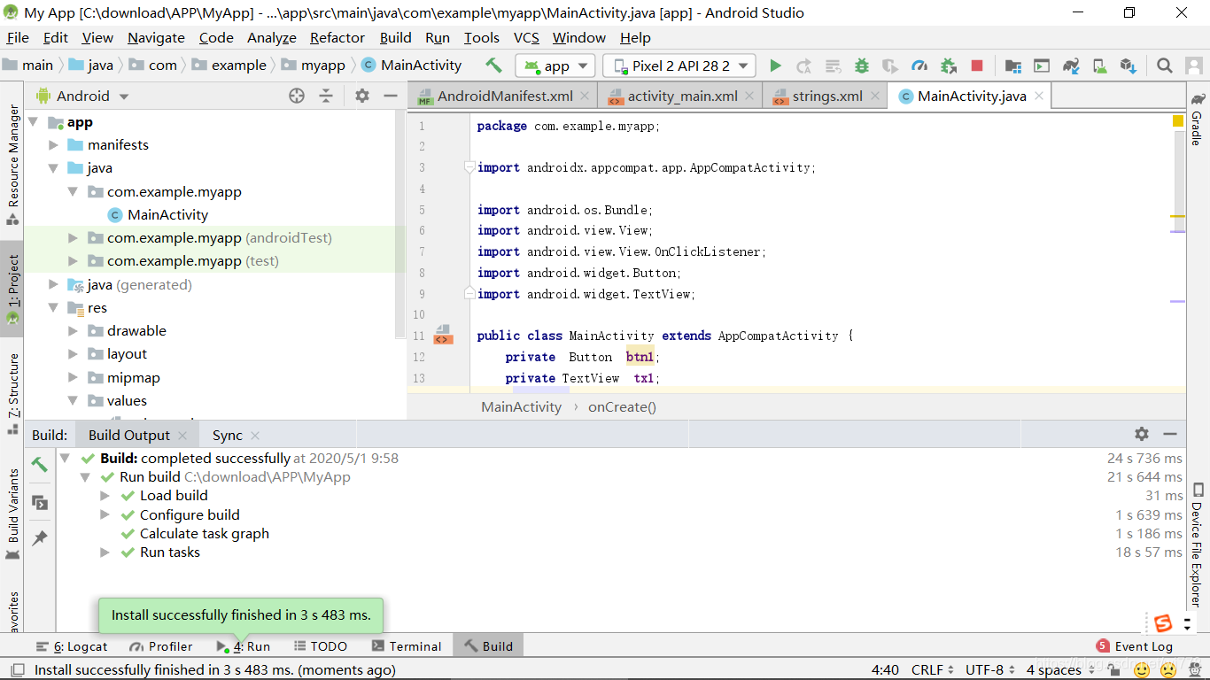Open Device File Explorer side panel
The image size is (1210, 680).
(x=1198, y=545)
